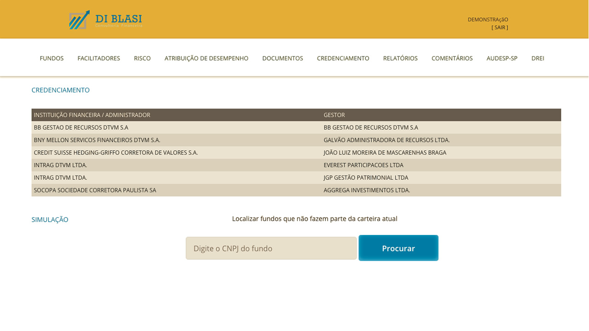Select SOCOPA SOCIEDADE CORRETORA PAULISTA SA

(x=95, y=190)
